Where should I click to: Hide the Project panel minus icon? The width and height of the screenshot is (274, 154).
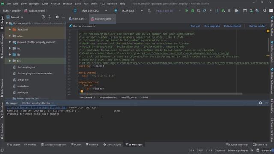63,17
